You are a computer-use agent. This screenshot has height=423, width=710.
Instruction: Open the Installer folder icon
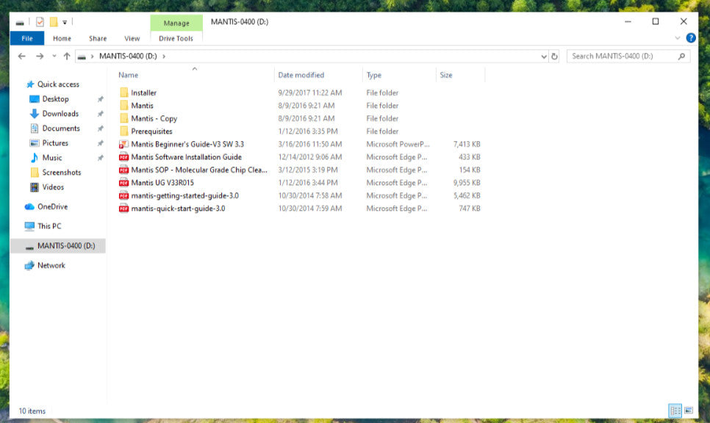(124, 93)
